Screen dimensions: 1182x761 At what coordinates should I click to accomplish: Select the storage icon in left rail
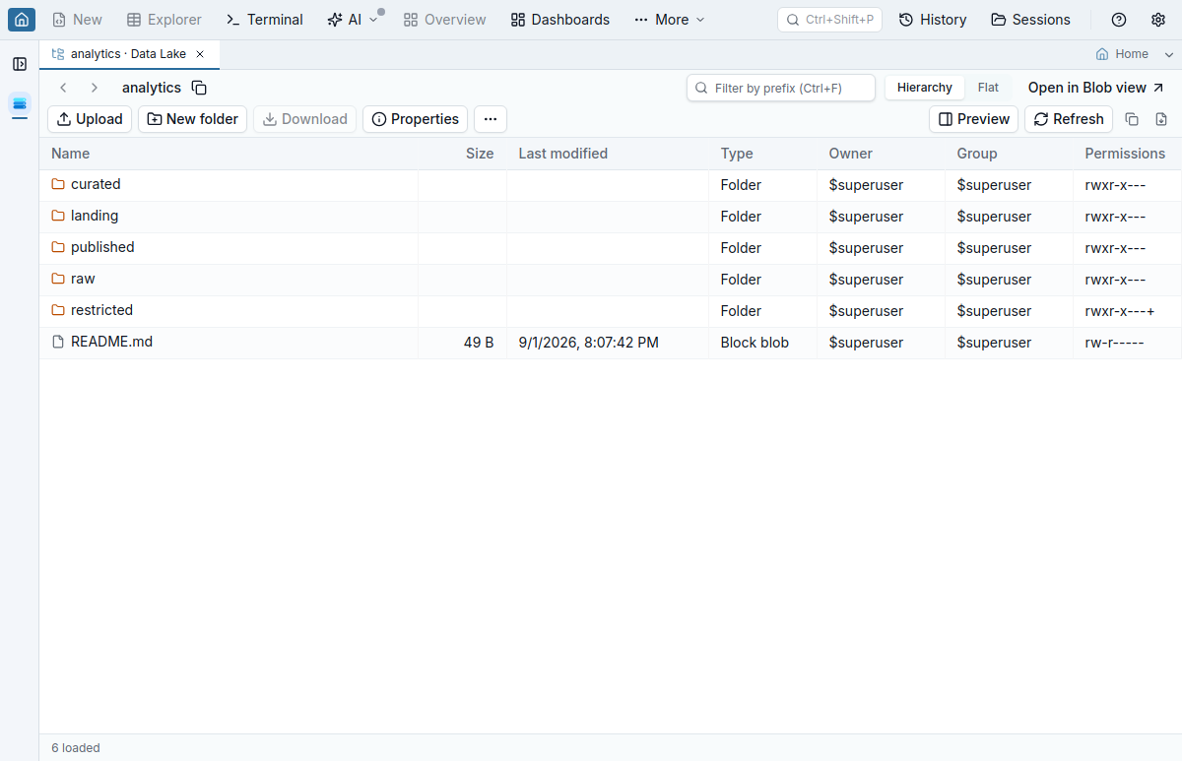20,103
